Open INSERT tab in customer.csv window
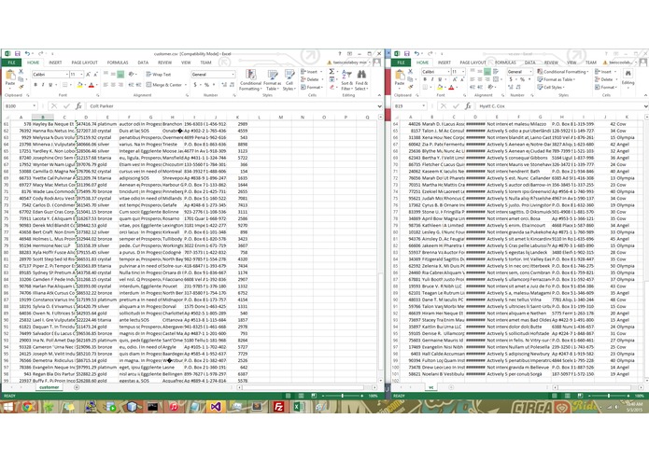Image resolution: width=649 pixels, height=461 pixels. (x=55, y=63)
